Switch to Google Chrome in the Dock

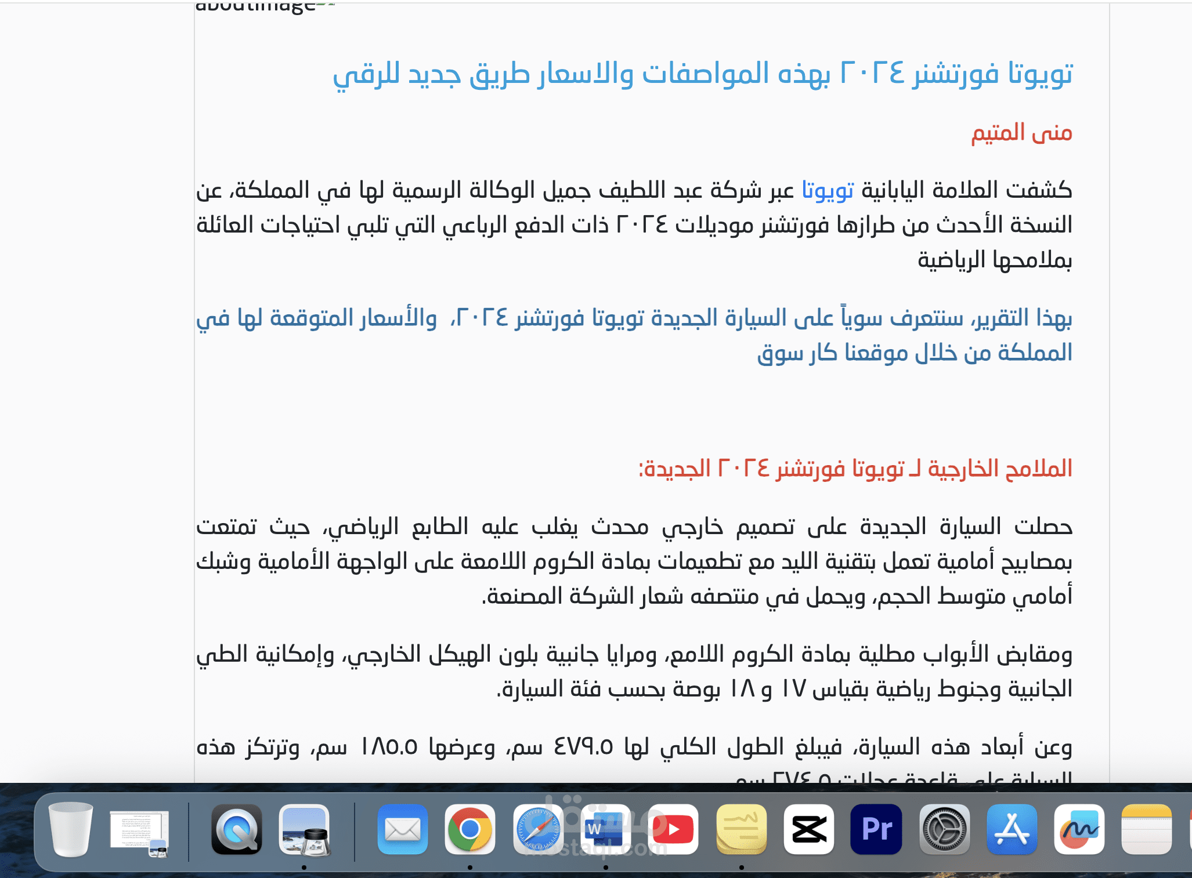tap(470, 829)
